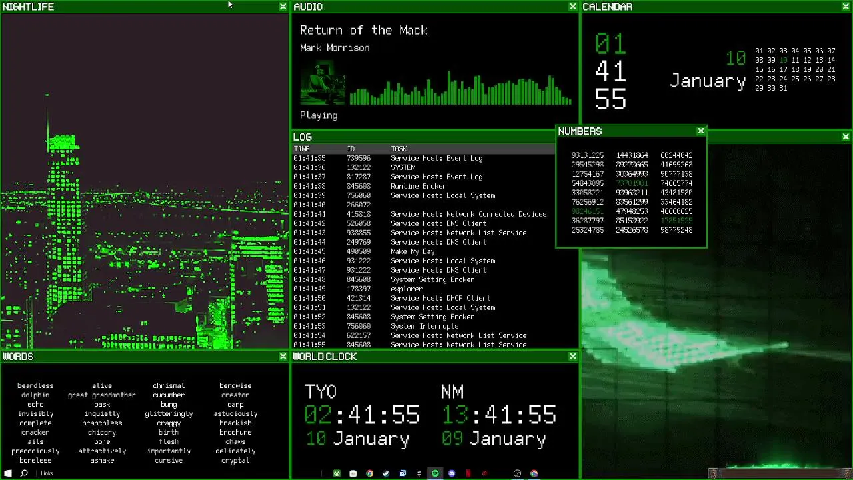Click the word great-grandmother in WORDS
The width and height of the screenshot is (853, 480).
[102, 395]
